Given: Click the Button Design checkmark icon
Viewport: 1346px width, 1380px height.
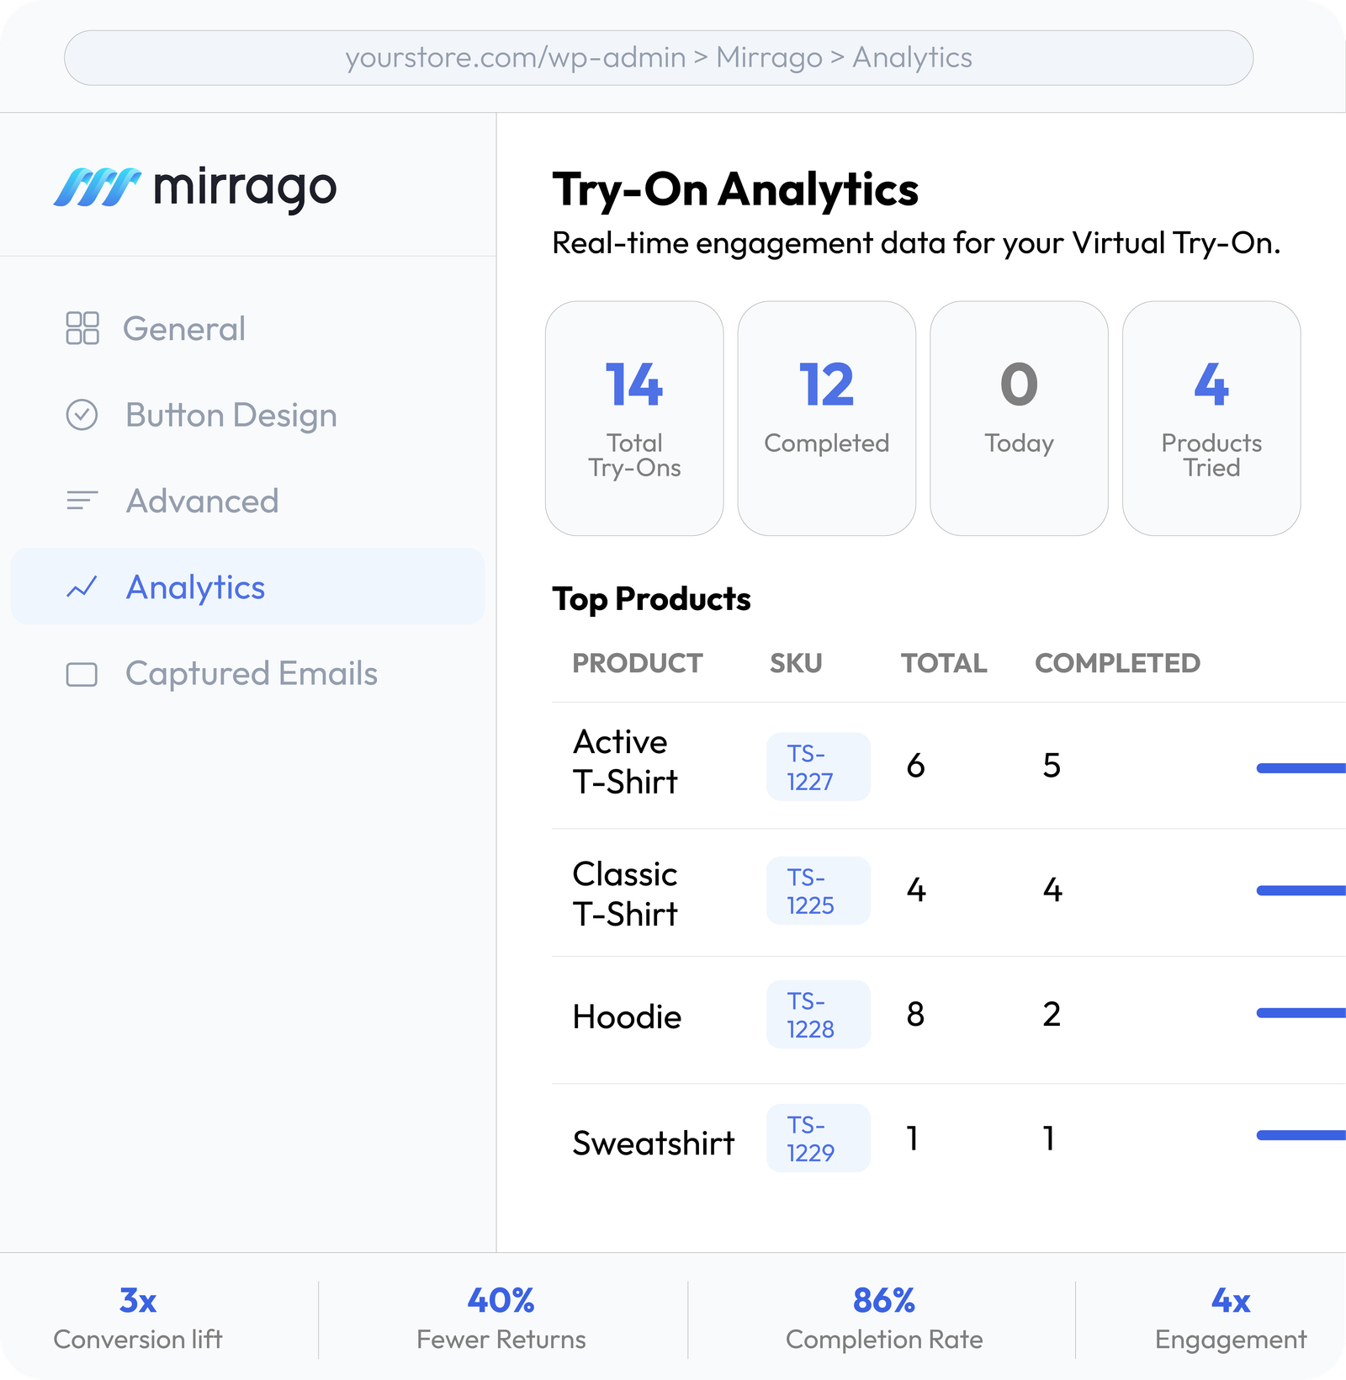Looking at the screenshot, I should point(82,415).
